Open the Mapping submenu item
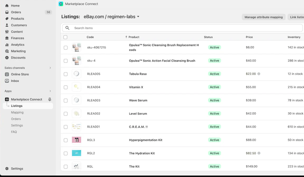Screen dimensions: 304x177 [17, 113]
